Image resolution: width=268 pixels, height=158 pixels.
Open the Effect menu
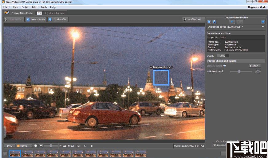(x=6, y=7)
